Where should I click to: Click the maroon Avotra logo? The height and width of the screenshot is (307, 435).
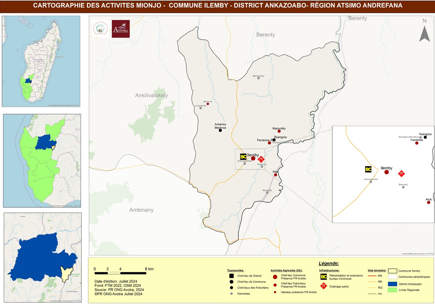(121, 29)
